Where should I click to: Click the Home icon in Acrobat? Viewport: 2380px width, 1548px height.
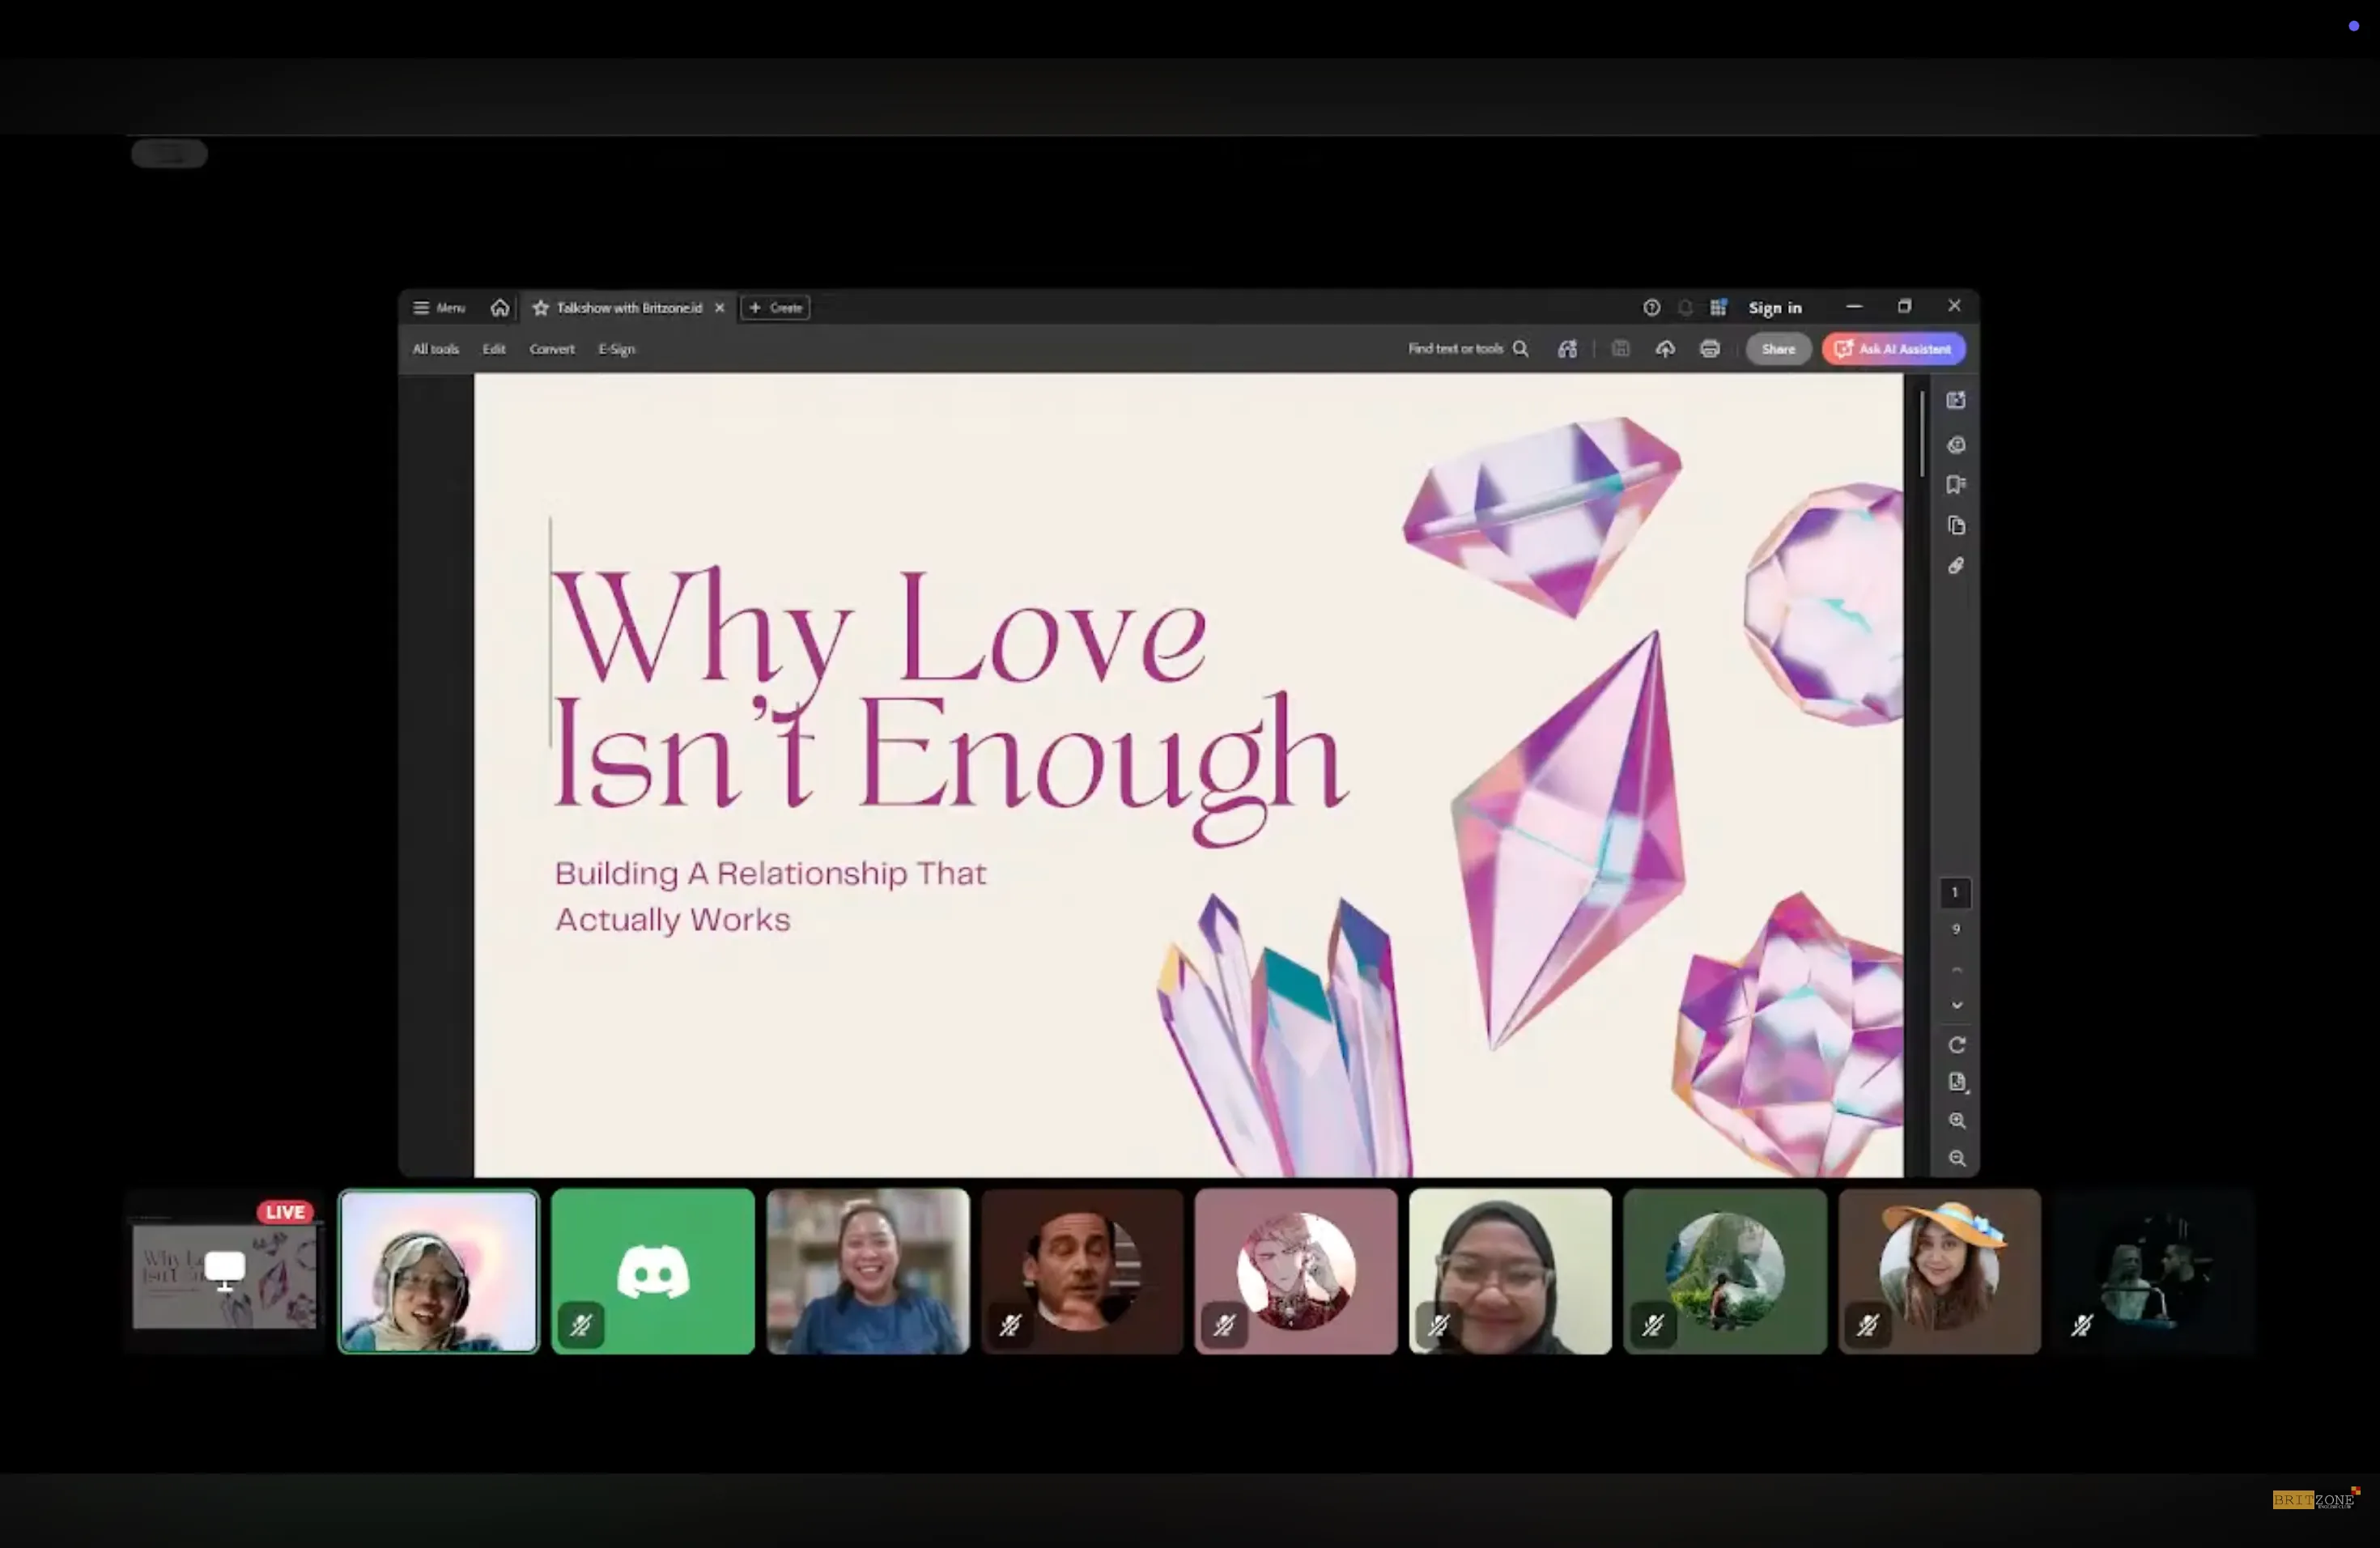point(500,308)
